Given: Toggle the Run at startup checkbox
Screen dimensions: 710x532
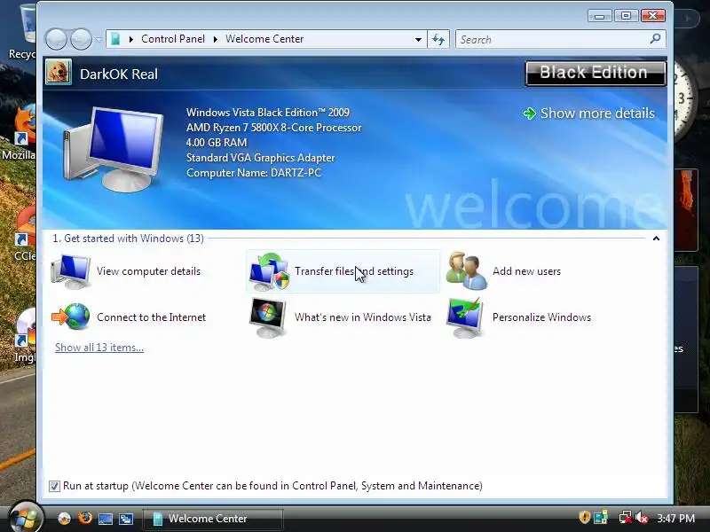Looking at the screenshot, I should 54,486.
